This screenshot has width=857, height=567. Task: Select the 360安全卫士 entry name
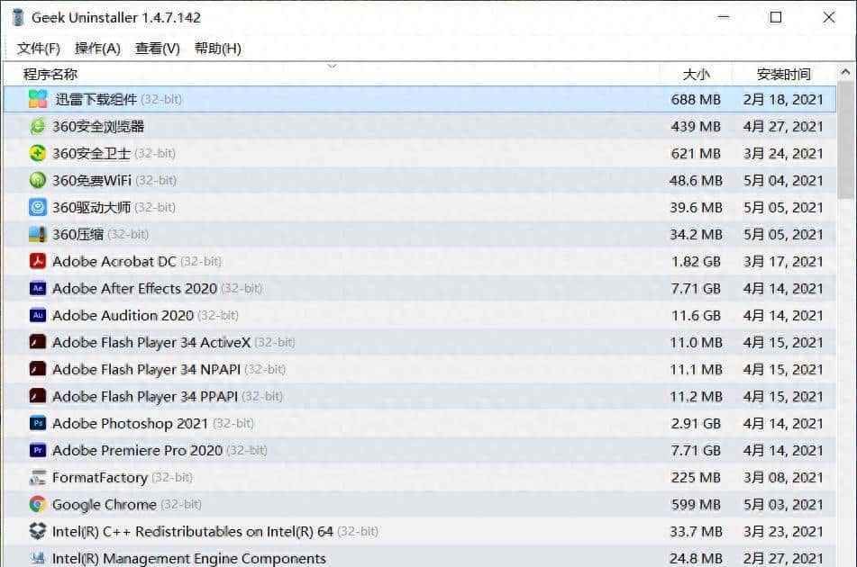(x=91, y=153)
